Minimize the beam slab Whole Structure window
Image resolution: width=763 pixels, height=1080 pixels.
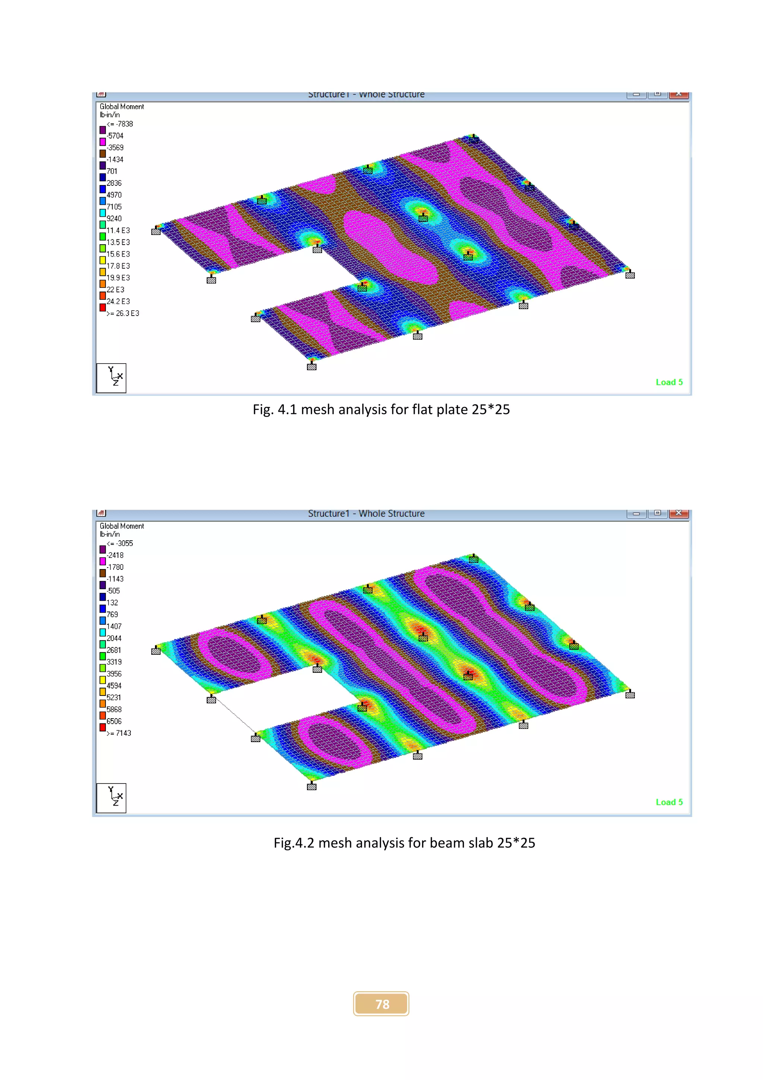(636, 514)
